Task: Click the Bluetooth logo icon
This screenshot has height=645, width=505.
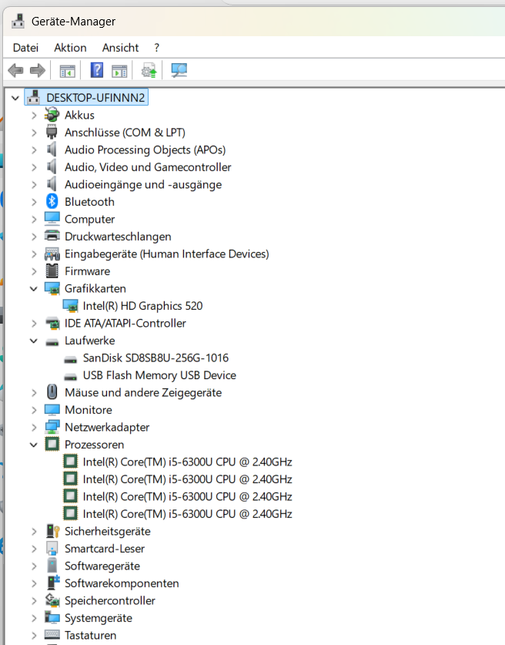Action: point(52,201)
